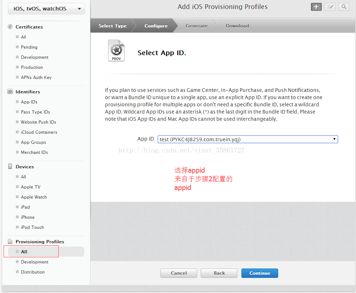The width and height of the screenshot is (356, 293).
Task: Click the Continue button
Action: pos(260,273)
